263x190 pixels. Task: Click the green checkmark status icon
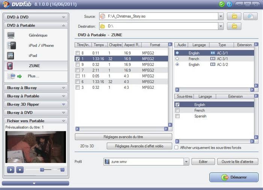click(222, 4)
